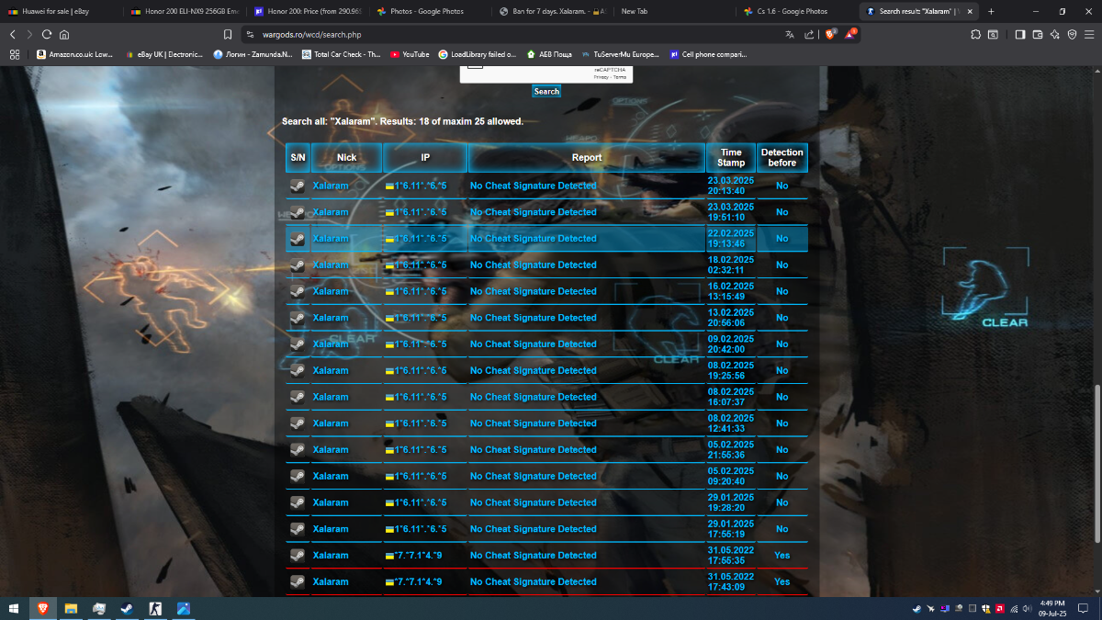Go back to the previous page
This screenshot has height=620, width=1102.
click(x=13, y=34)
